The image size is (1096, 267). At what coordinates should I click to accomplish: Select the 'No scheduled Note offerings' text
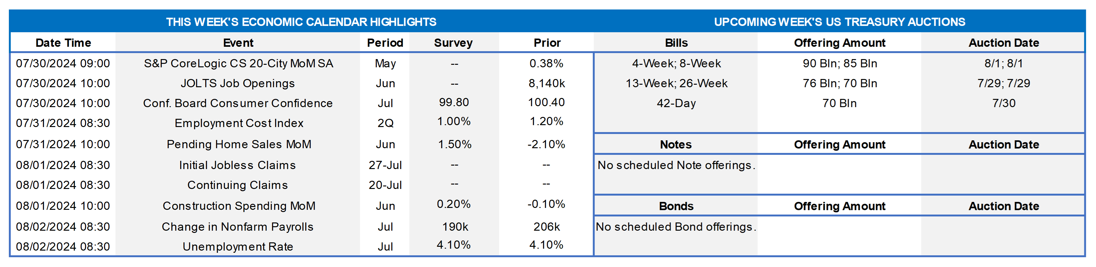pos(676,165)
